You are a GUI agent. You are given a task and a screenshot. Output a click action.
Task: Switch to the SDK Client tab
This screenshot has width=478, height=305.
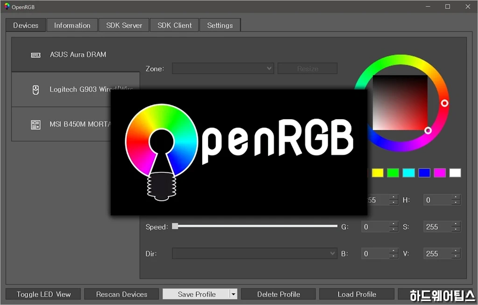click(175, 25)
